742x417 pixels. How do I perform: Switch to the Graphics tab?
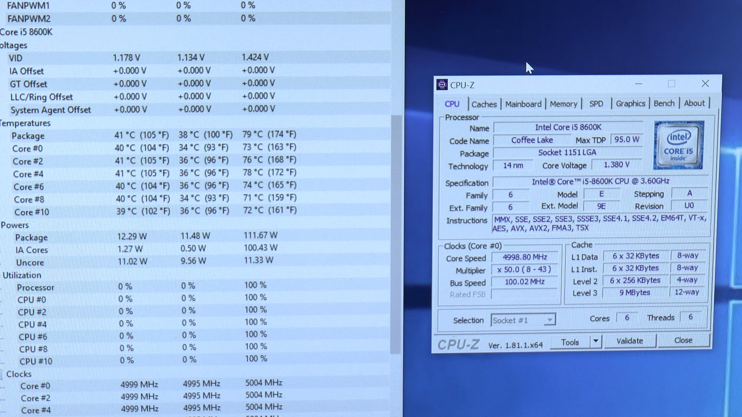click(630, 103)
